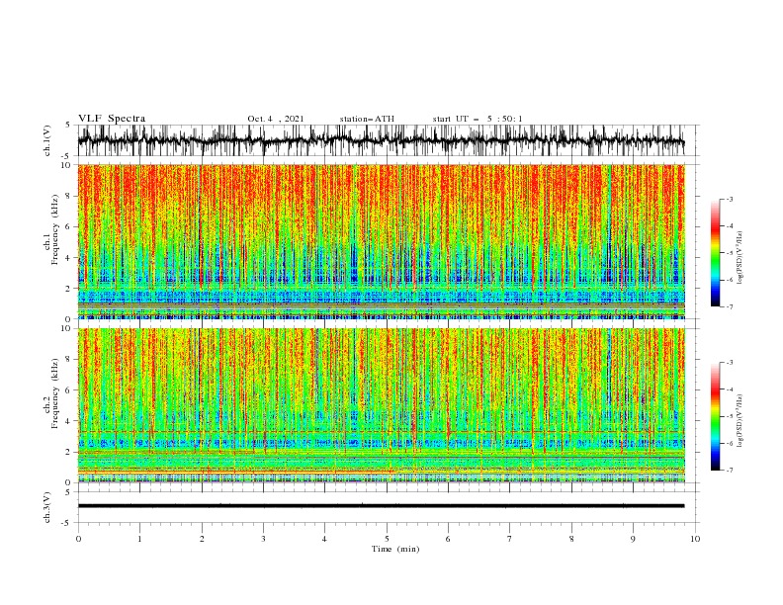Click time axis tick label "2"

pyautogui.click(x=202, y=539)
